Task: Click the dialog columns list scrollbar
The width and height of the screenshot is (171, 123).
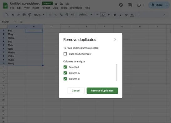Action: pyautogui.click(x=117, y=72)
